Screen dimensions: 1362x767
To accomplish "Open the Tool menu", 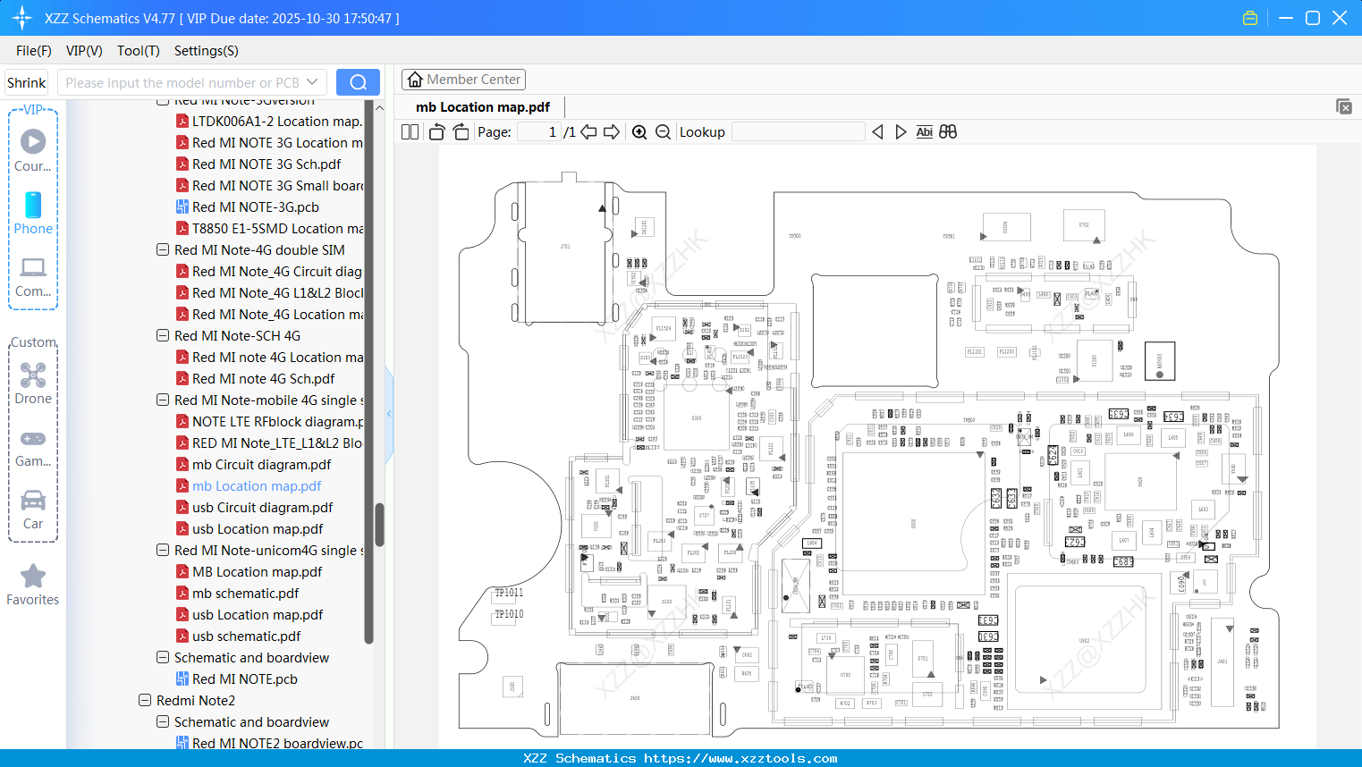I will coord(137,51).
